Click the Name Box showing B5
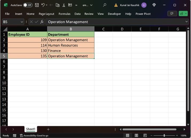 [x=11, y=22]
